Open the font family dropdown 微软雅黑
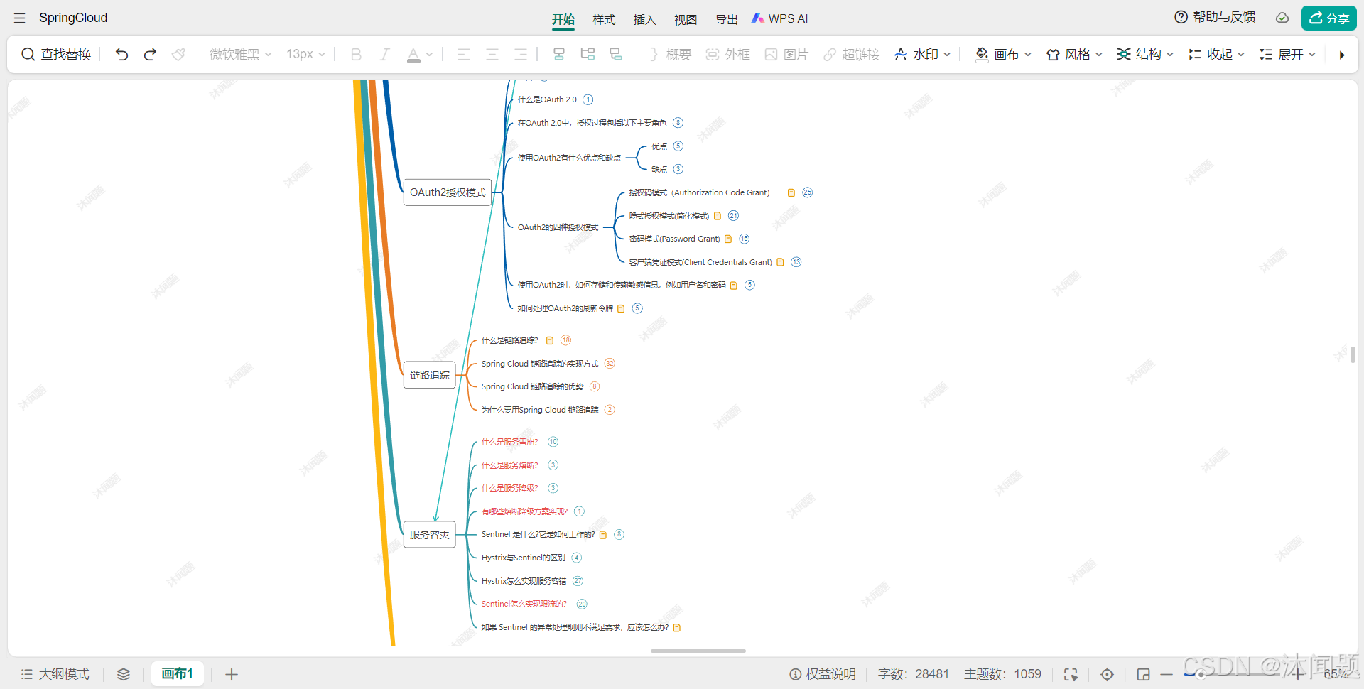The width and height of the screenshot is (1364, 689). click(x=240, y=55)
